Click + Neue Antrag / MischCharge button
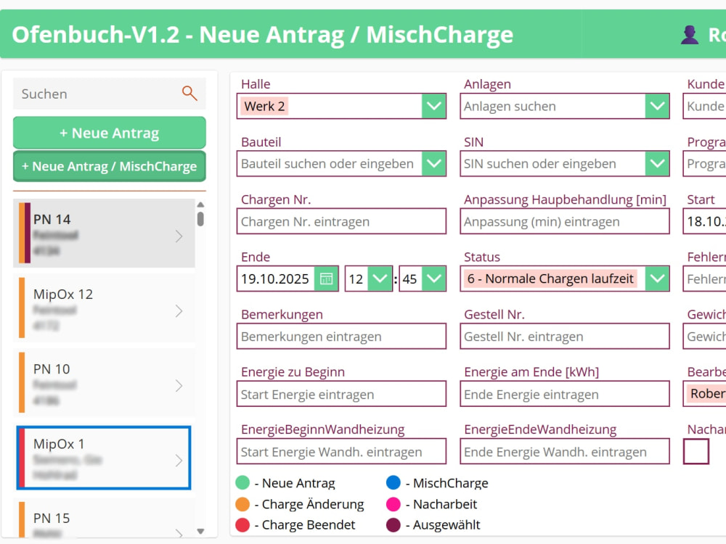Viewport: 726px width, 544px height. (110, 166)
